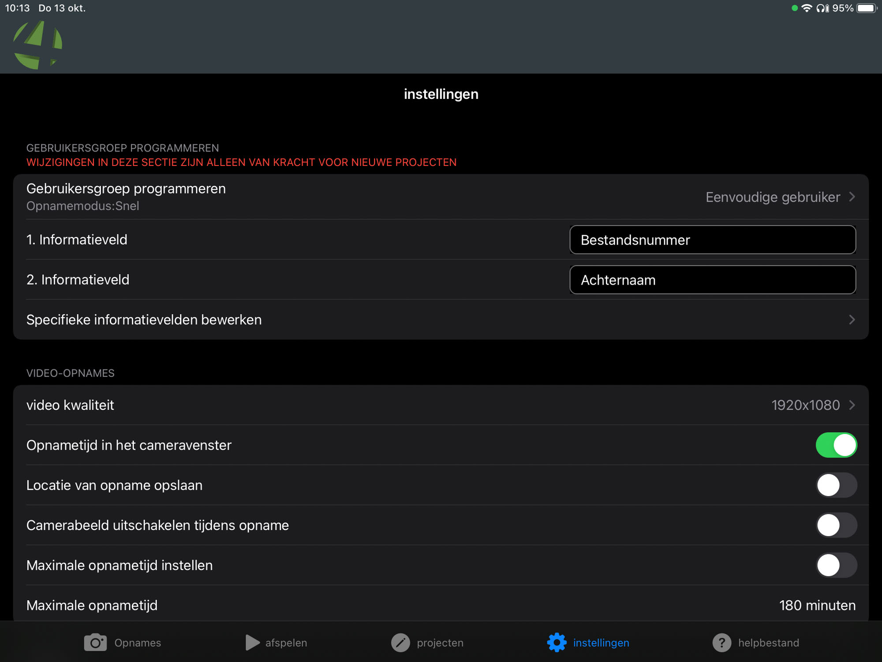Switch to the projecten tab

[x=440, y=643]
